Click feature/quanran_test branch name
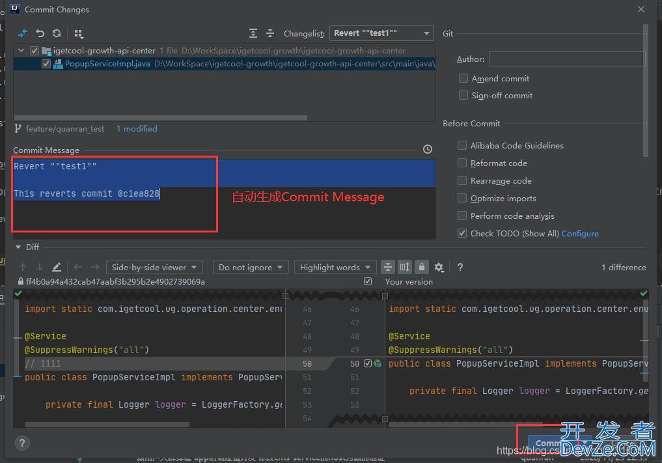The height and width of the screenshot is (463, 662). (x=65, y=128)
